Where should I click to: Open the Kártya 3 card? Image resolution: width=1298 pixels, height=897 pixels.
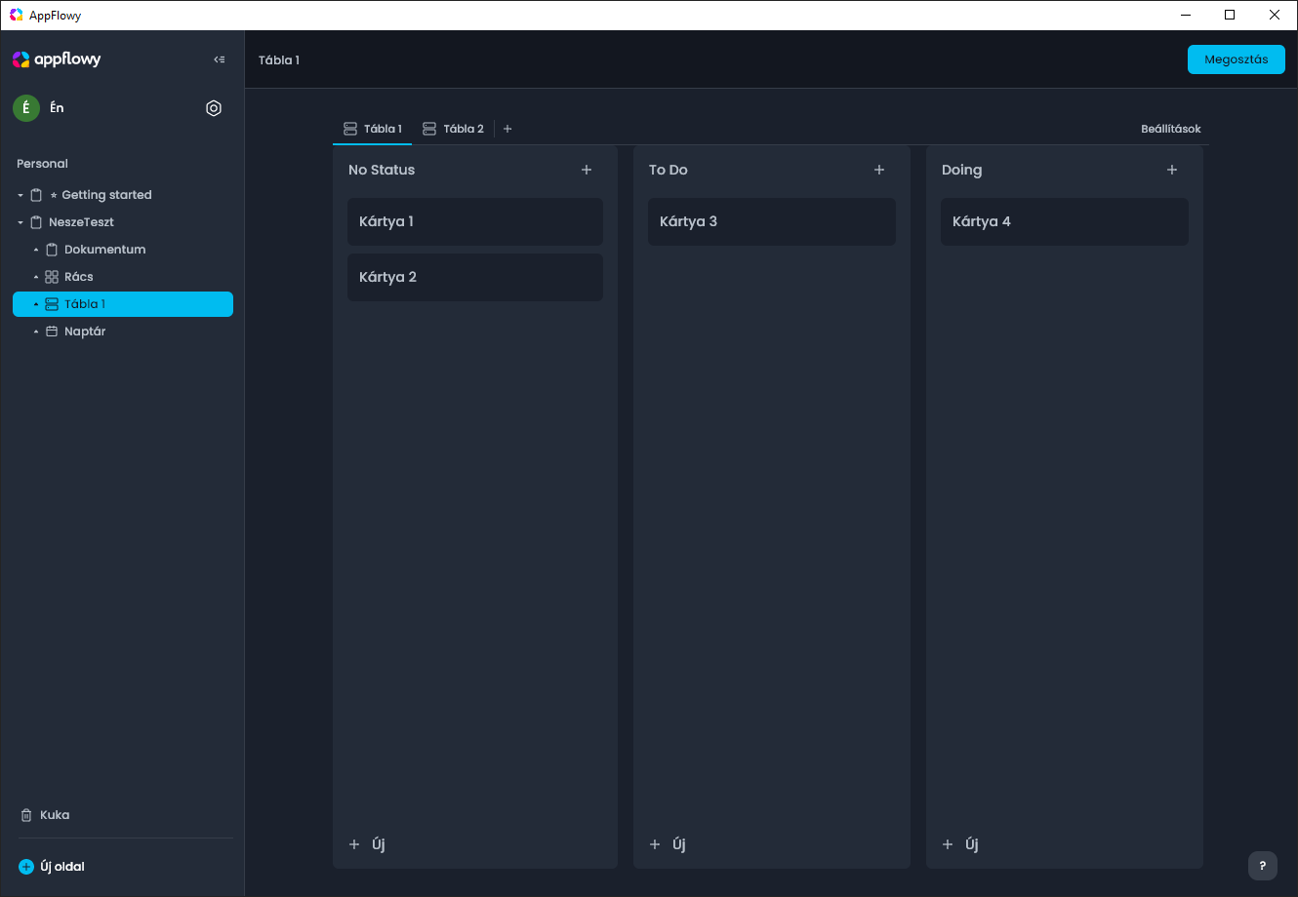pos(772,221)
